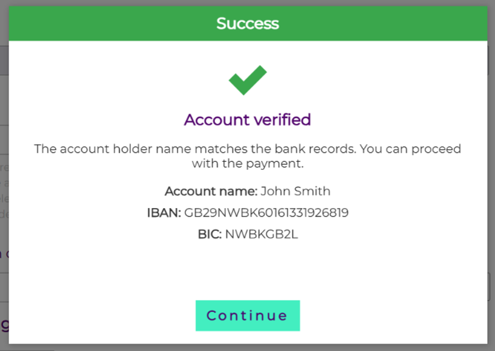Image resolution: width=495 pixels, height=351 pixels.
Task: Click the dimmed backdrop below the dialog
Action: pyautogui.click(x=247, y=348)
